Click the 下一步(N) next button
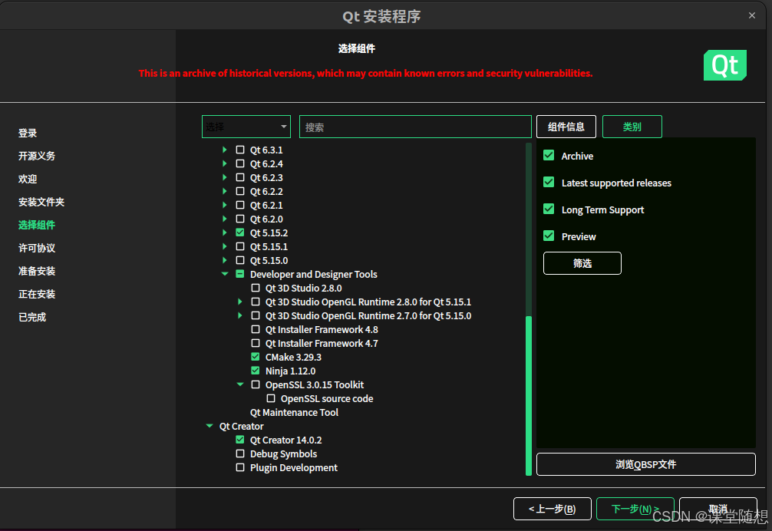 point(635,509)
